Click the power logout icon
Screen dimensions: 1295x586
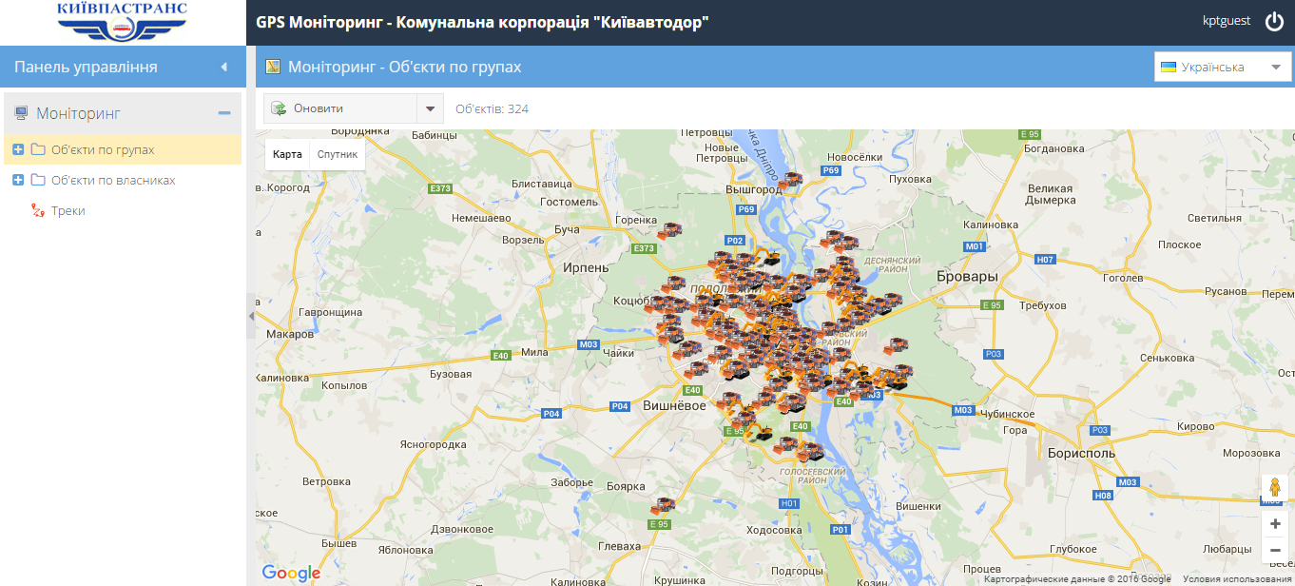point(1274,22)
